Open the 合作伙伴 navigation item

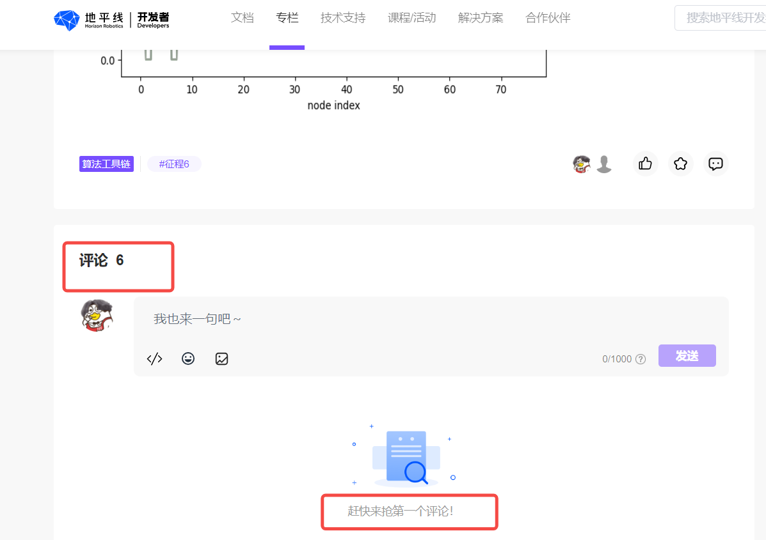(x=548, y=18)
